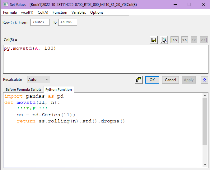Go to next column arrow button
Viewport: 210px width, 170px height.
(x=194, y=40)
